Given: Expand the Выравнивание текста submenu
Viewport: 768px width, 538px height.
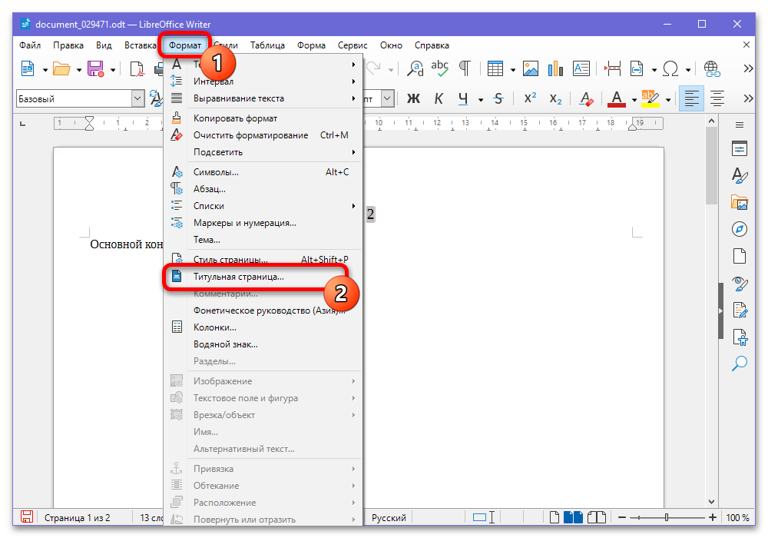Looking at the screenshot, I should [263, 98].
